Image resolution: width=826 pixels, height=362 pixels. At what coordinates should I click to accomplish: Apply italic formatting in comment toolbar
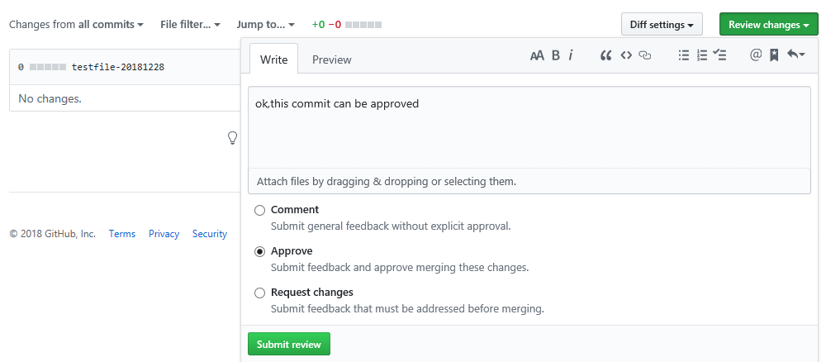pyautogui.click(x=571, y=55)
